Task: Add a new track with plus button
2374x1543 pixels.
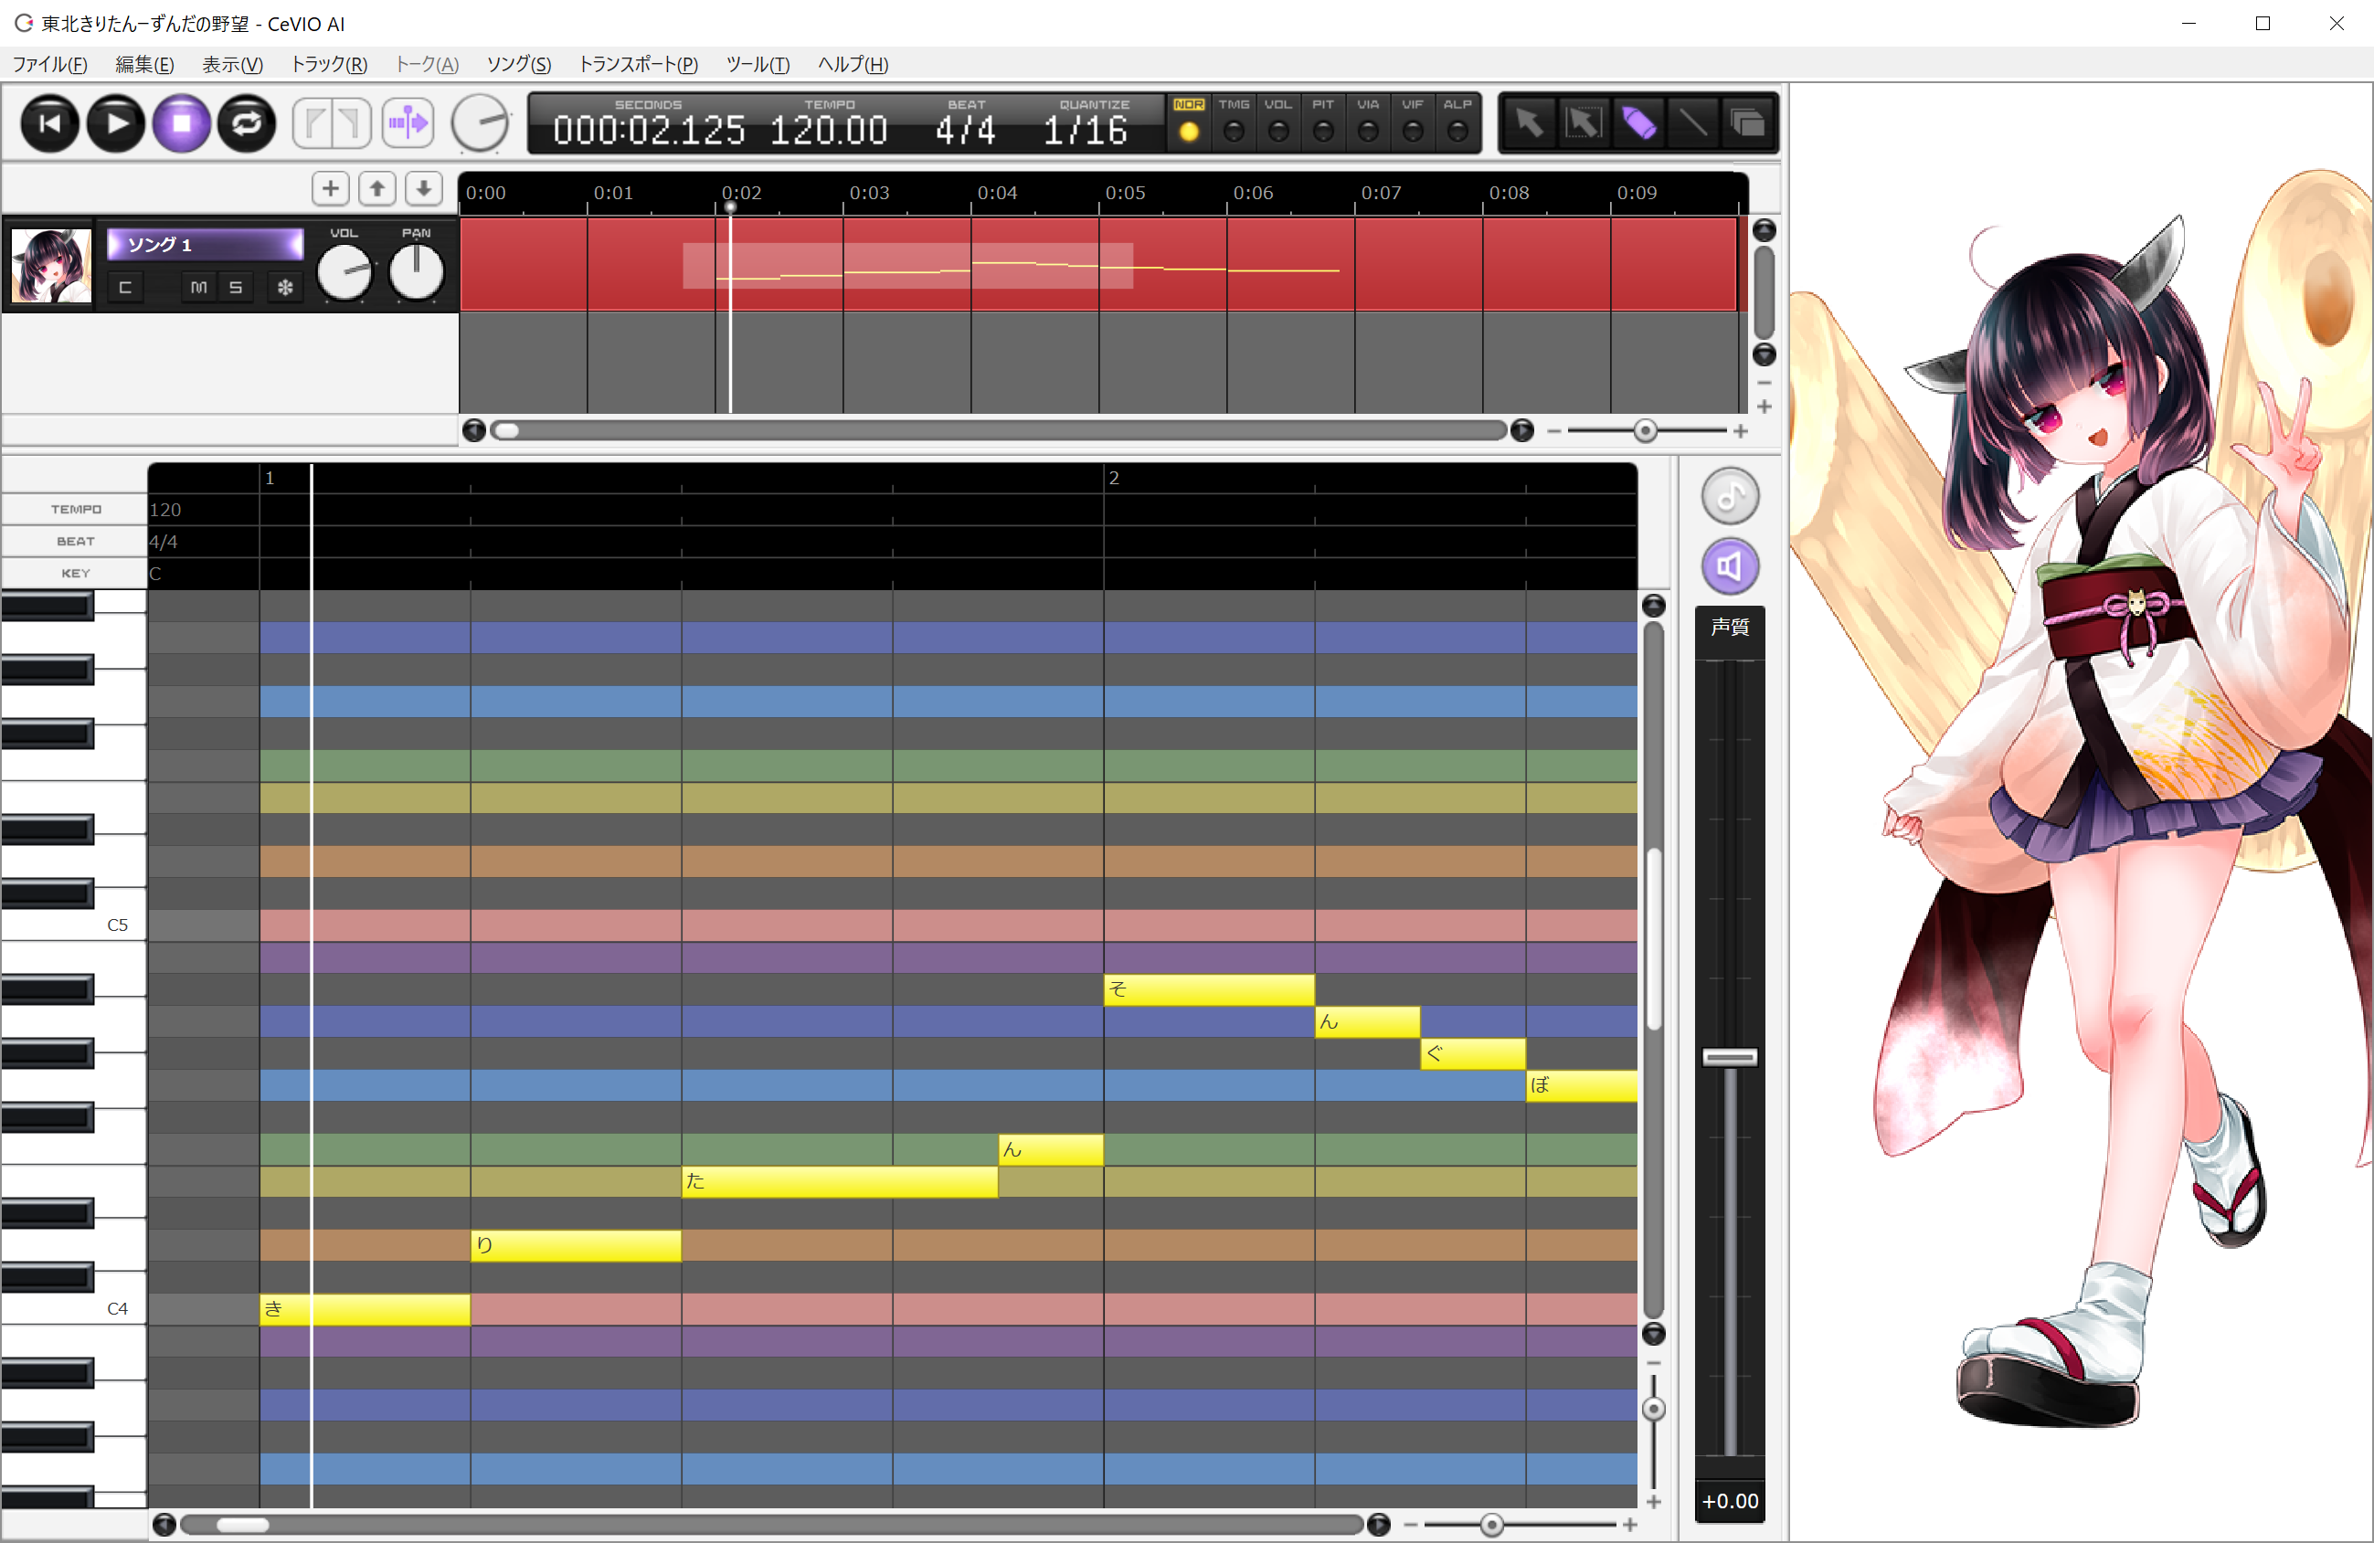Action: tap(331, 188)
